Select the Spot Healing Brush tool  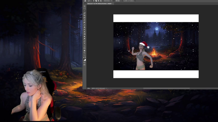84,22
